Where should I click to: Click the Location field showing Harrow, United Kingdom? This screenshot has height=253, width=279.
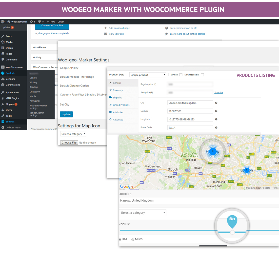(199, 201)
